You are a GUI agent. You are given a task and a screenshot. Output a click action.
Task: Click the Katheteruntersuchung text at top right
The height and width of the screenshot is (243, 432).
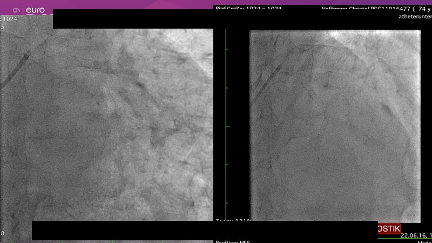click(415, 17)
